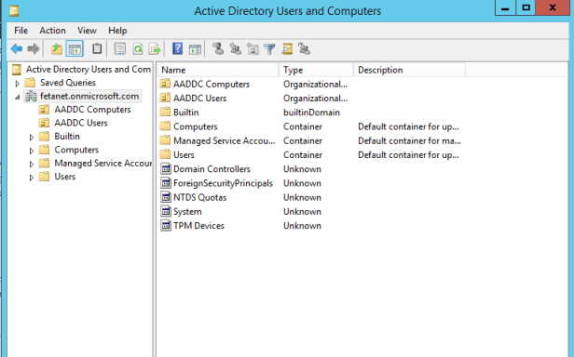This screenshot has width=574, height=357.
Task: Open the Action menu
Action: (53, 31)
